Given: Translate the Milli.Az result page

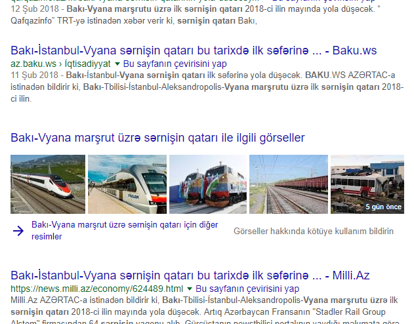Looking at the screenshot, I should point(247,289).
